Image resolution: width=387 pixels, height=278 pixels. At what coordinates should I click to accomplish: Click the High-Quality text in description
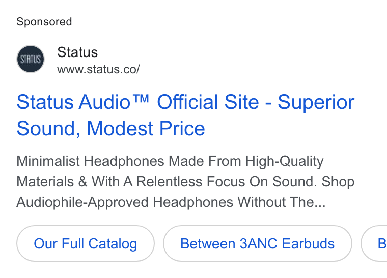pos(284,161)
